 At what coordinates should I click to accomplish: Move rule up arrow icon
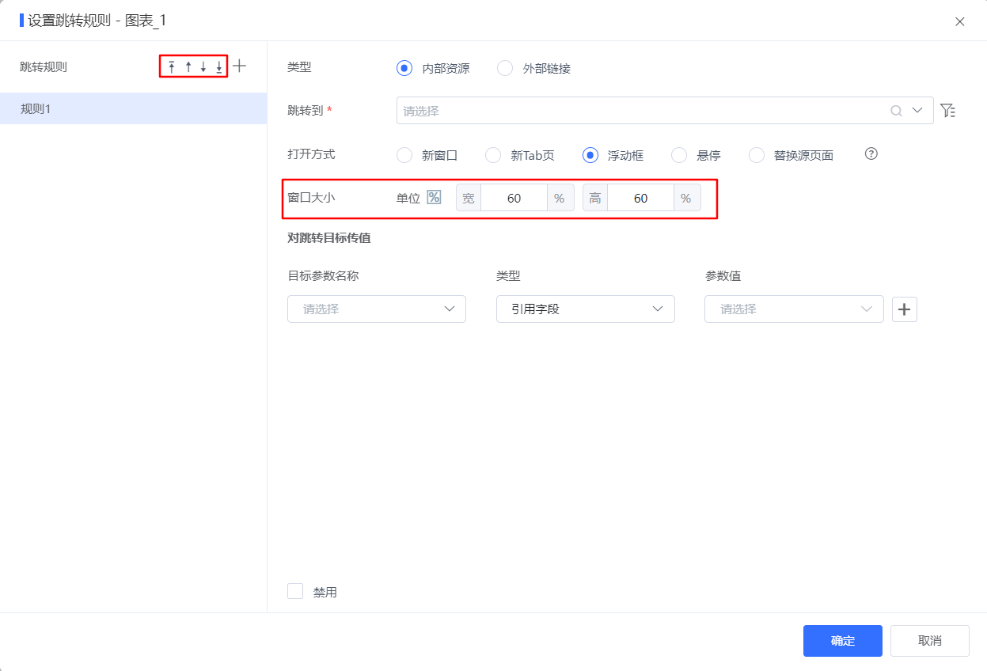point(188,67)
